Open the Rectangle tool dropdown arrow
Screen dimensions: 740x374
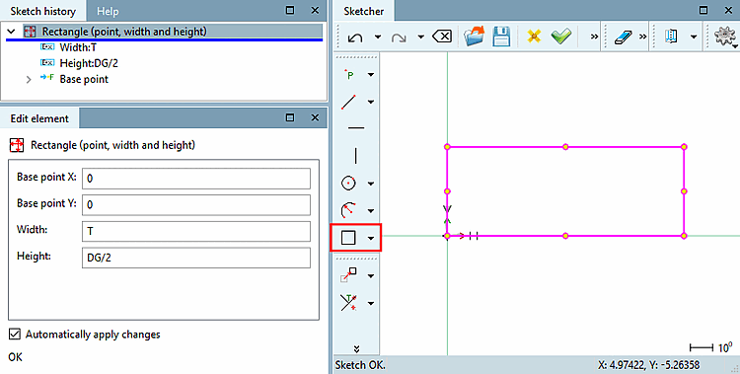pos(371,238)
